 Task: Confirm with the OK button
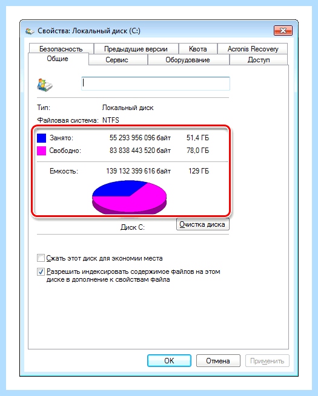169,361
